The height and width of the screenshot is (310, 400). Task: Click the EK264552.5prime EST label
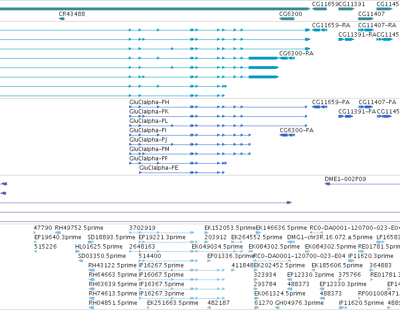(x=257, y=237)
